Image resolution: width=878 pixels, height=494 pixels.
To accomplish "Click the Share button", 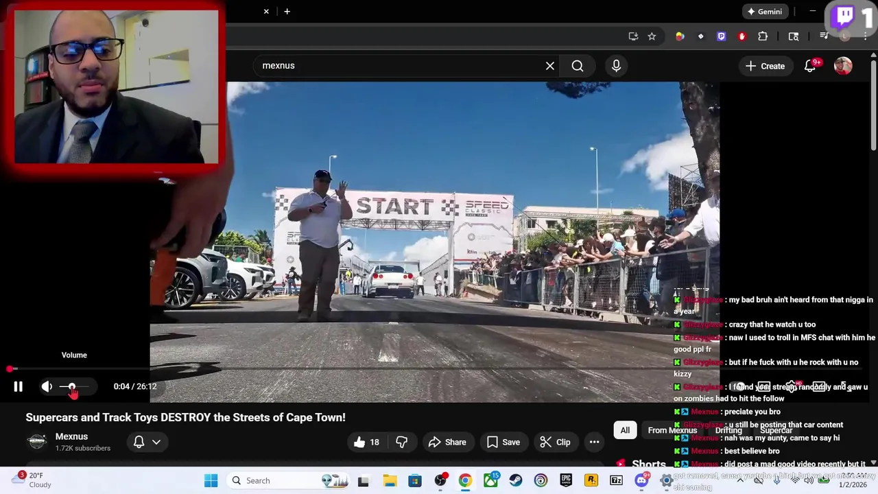I will click(447, 442).
